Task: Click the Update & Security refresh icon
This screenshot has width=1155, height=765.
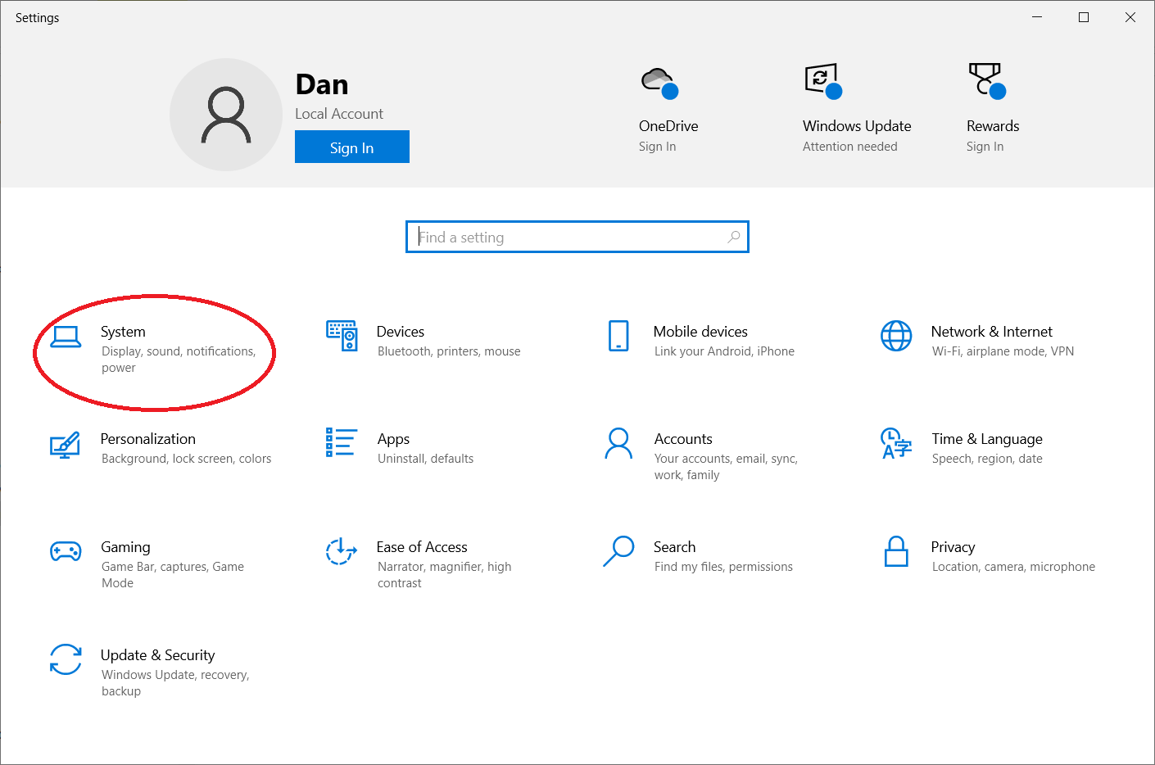Action: pyautogui.click(x=66, y=659)
